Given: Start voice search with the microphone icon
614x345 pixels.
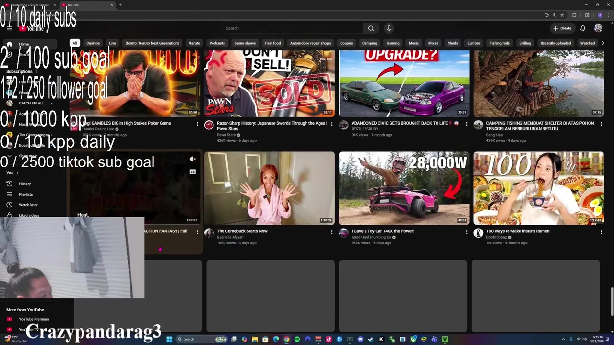Looking at the screenshot, I should click(389, 28).
